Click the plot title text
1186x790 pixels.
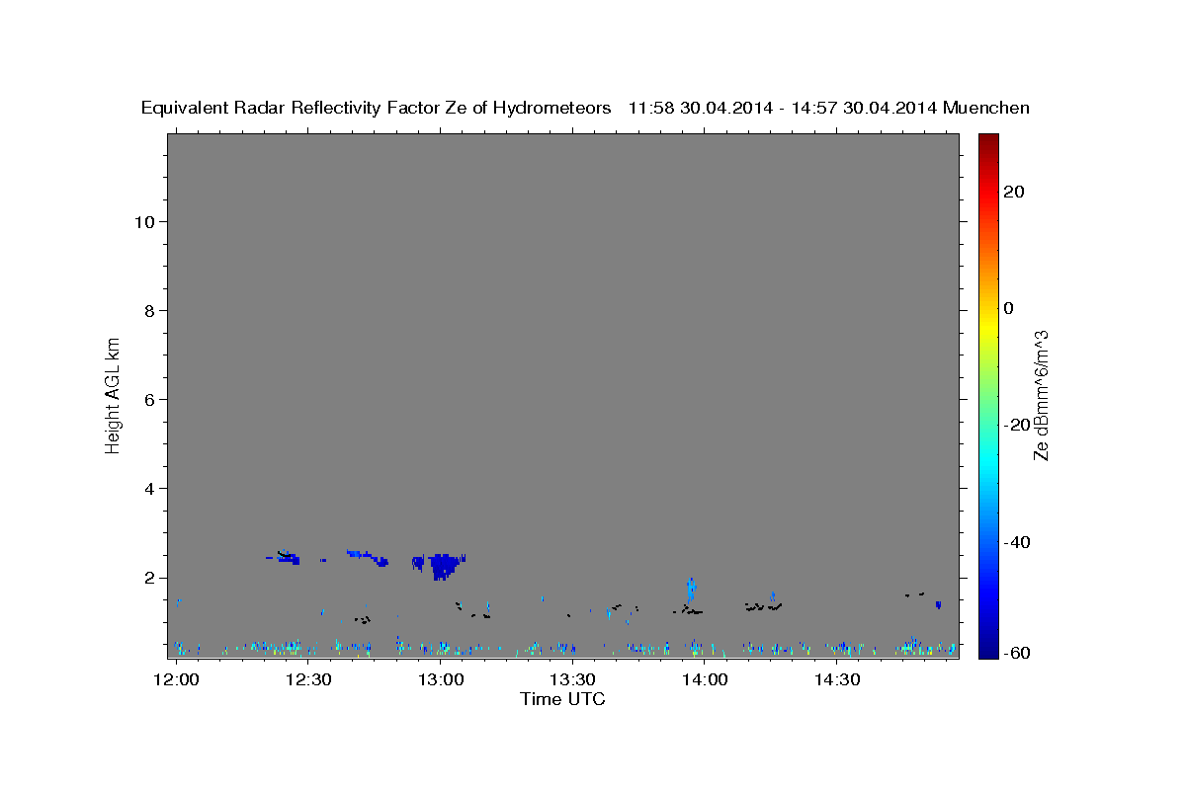click(x=585, y=109)
